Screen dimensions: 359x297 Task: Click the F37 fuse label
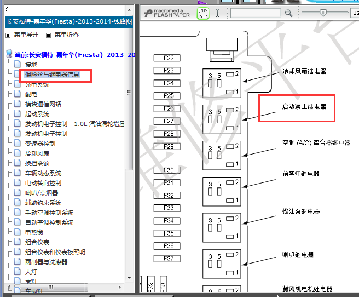coord(167,259)
